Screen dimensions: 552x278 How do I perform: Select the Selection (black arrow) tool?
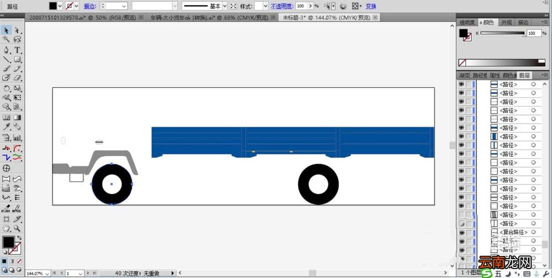tap(6, 30)
